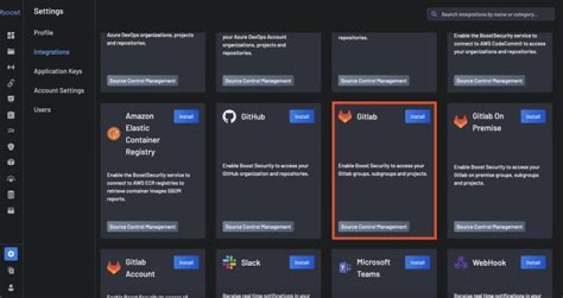563x298 pixels.
Task: Focus the Search integrations input field
Action: pyautogui.click(x=490, y=14)
